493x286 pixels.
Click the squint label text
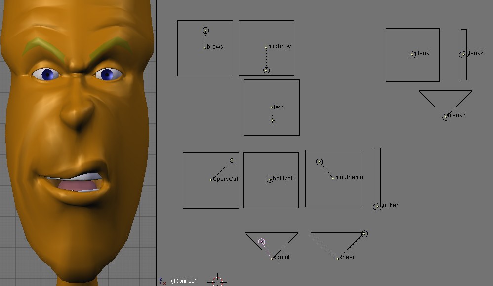[282, 257]
